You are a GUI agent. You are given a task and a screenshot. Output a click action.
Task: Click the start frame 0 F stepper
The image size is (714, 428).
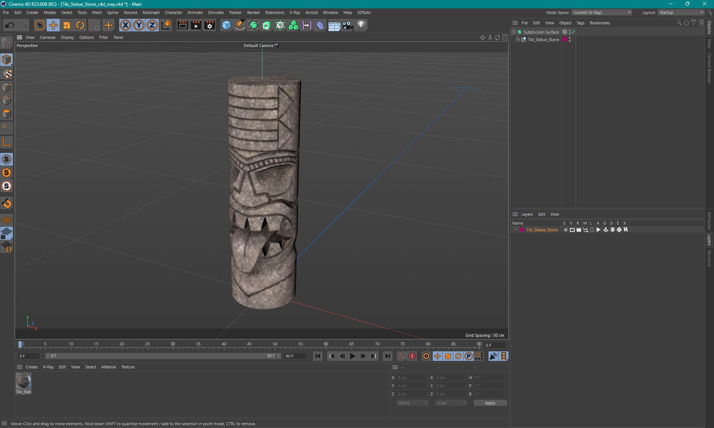tap(40, 356)
